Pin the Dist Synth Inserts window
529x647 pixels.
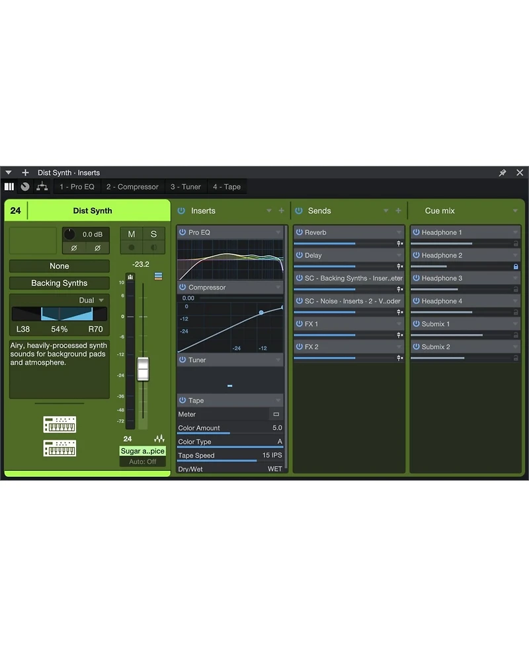click(503, 172)
